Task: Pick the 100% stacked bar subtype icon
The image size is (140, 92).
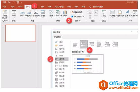Action: point(91,44)
